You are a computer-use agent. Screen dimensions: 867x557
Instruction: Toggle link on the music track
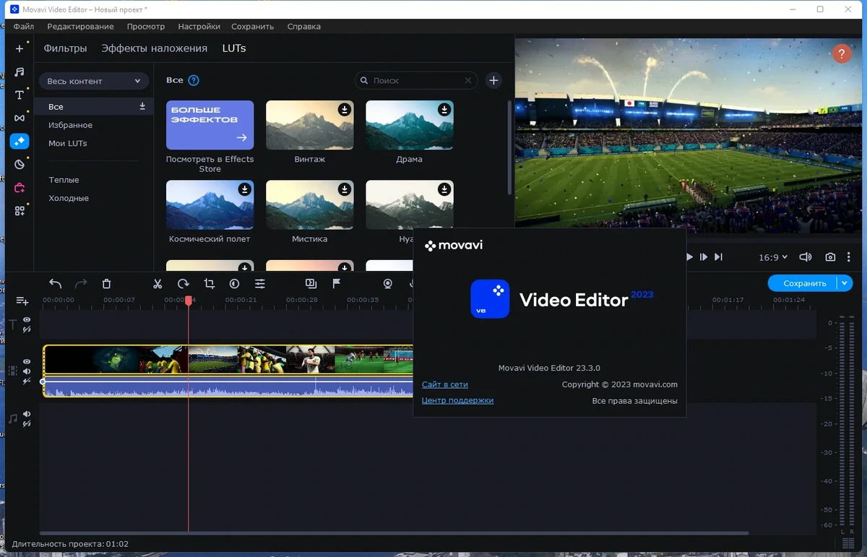pyautogui.click(x=27, y=424)
